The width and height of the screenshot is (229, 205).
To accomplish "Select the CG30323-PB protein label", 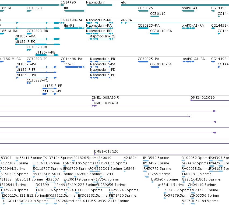I will pos(37,59).
